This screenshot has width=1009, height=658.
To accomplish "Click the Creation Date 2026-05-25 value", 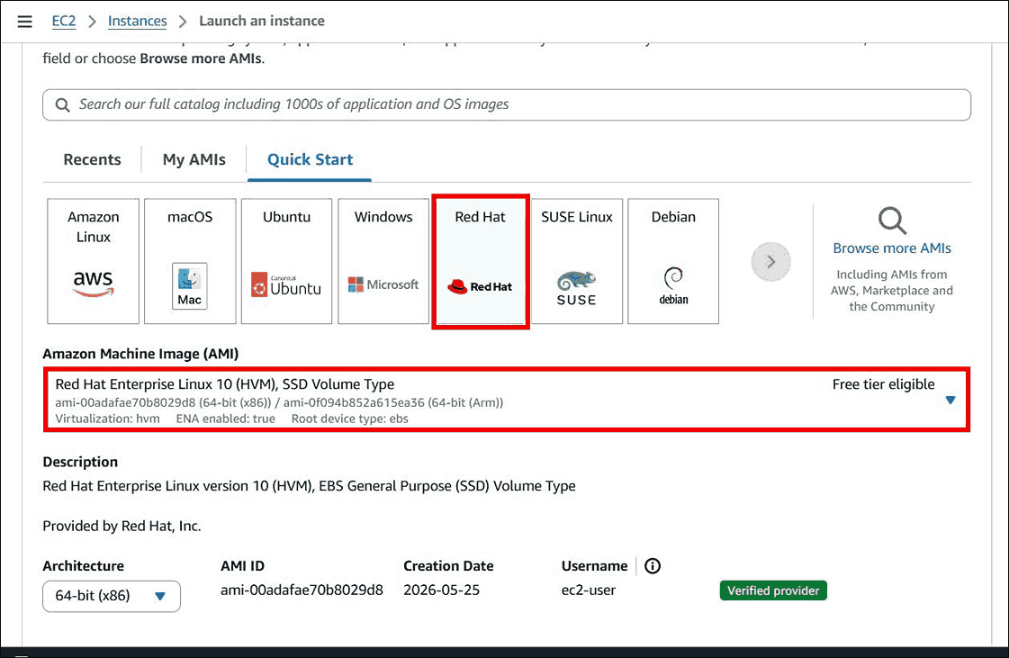I will point(441,590).
